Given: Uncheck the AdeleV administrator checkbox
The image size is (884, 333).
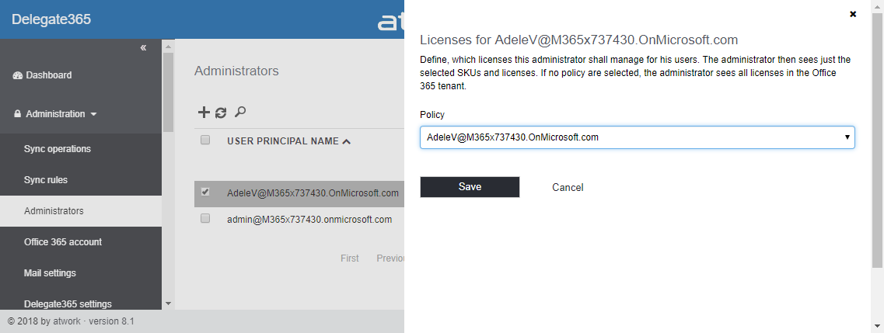Looking at the screenshot, I should pos(205,192).
